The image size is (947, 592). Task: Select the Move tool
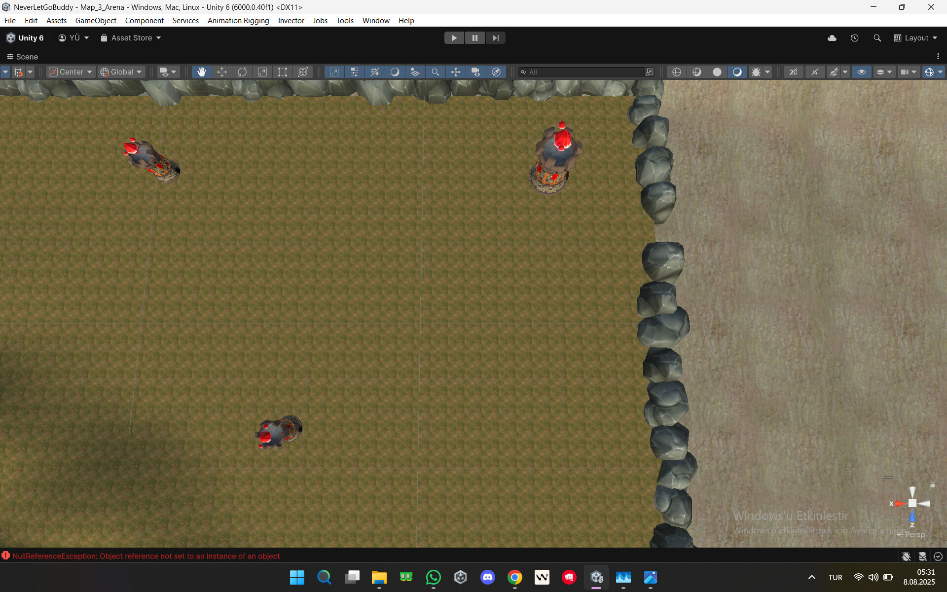[x=222, y=72]
